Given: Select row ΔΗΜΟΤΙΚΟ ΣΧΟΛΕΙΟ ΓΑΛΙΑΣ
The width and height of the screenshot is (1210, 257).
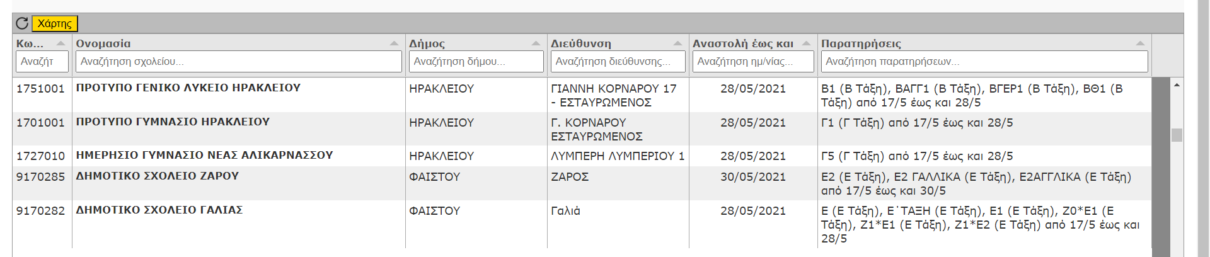Looking at the screenshot, I should (x=582, y=224).
